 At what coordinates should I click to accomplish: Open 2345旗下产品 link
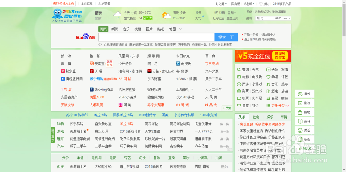point(282,4)
